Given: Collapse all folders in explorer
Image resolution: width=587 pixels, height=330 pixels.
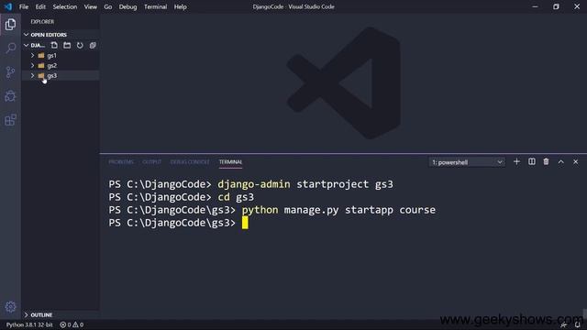Looking at the screenshot, I should [x=93, y=45].
